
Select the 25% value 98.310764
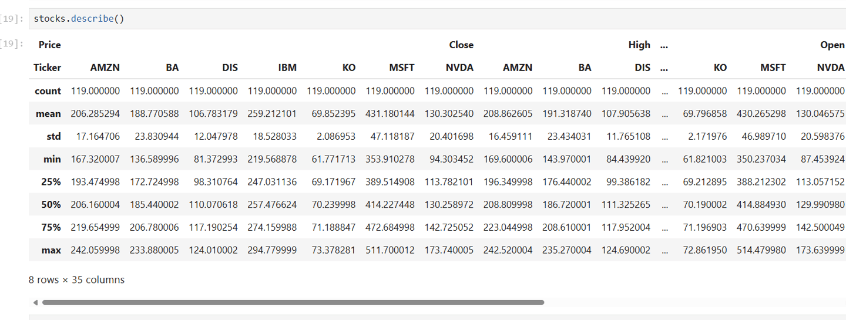[216, 182]
